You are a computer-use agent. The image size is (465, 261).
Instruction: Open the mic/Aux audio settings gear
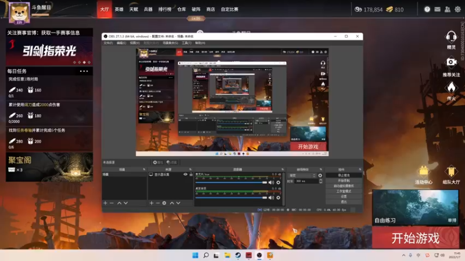pos(278,183)
